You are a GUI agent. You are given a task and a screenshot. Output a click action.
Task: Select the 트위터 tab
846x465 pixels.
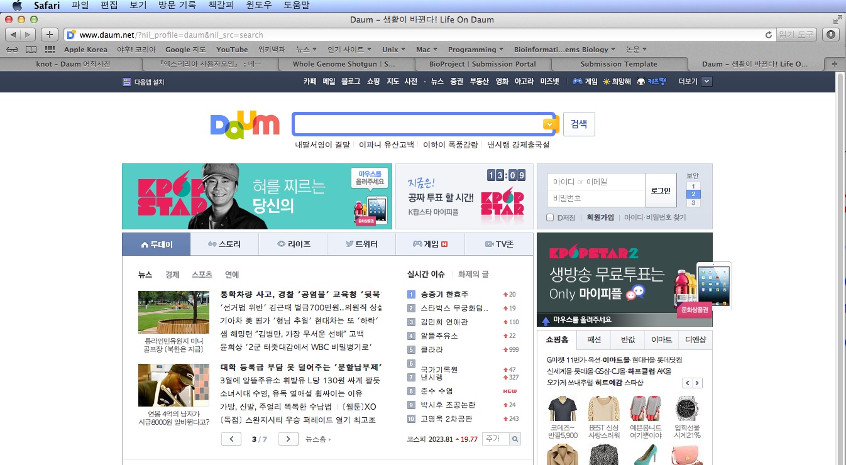(x=361, y=244)
